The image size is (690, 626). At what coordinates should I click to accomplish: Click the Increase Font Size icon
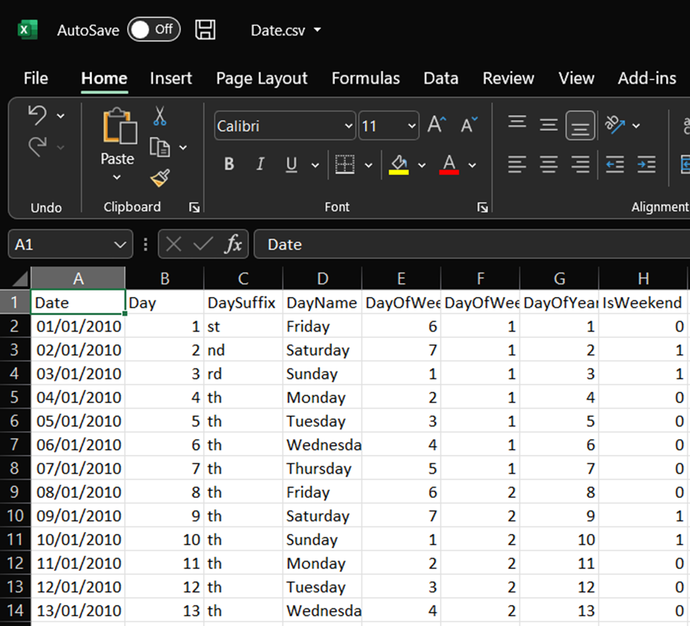coord(437,125)
